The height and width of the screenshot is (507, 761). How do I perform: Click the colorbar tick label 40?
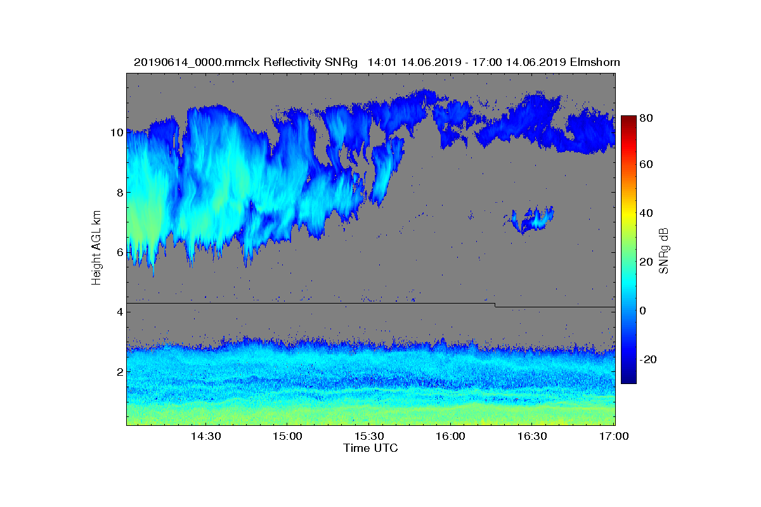(646, 213)
